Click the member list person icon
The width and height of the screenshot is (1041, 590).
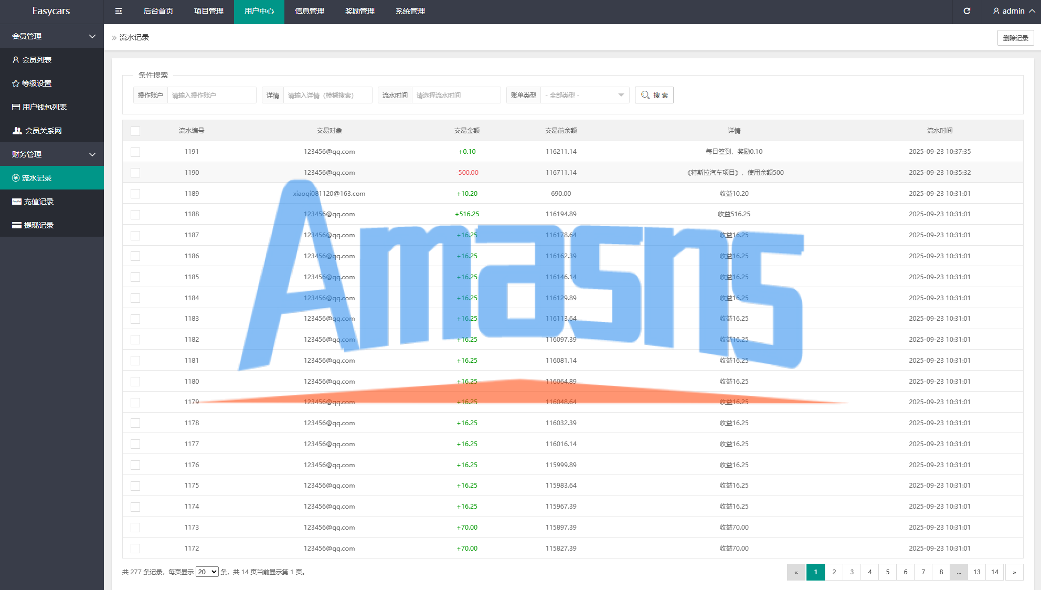pos(16,60)
